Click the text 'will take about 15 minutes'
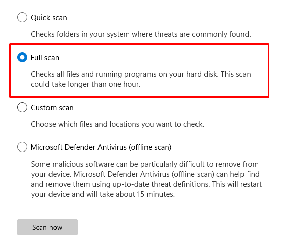294x251 pixels. [130, 194]
